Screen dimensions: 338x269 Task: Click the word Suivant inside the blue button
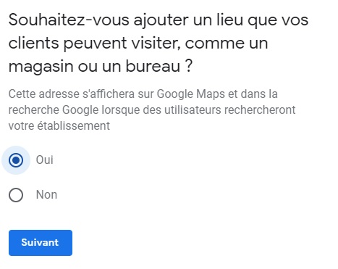tap(40, 242)
